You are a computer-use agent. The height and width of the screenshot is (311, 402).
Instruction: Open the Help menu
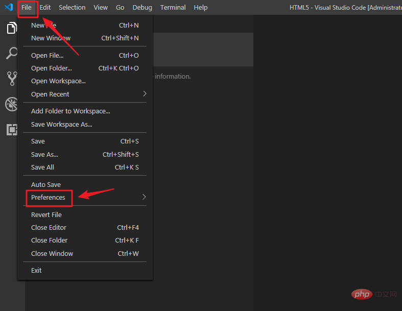point(201,7)
